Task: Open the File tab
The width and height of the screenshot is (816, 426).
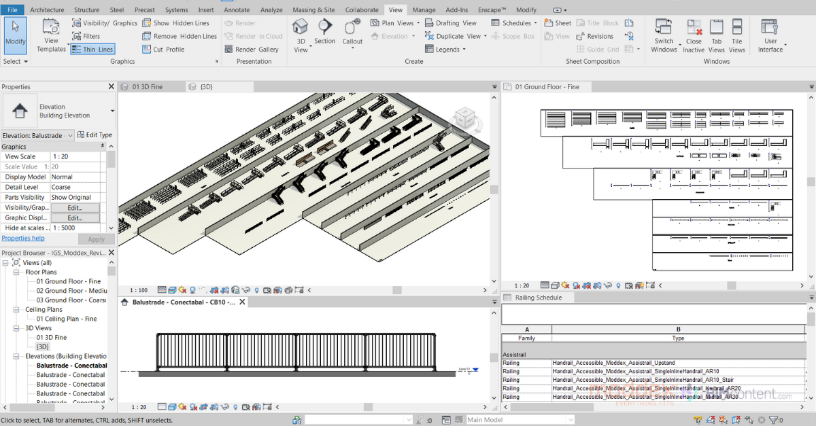Action: pos(13,10)
